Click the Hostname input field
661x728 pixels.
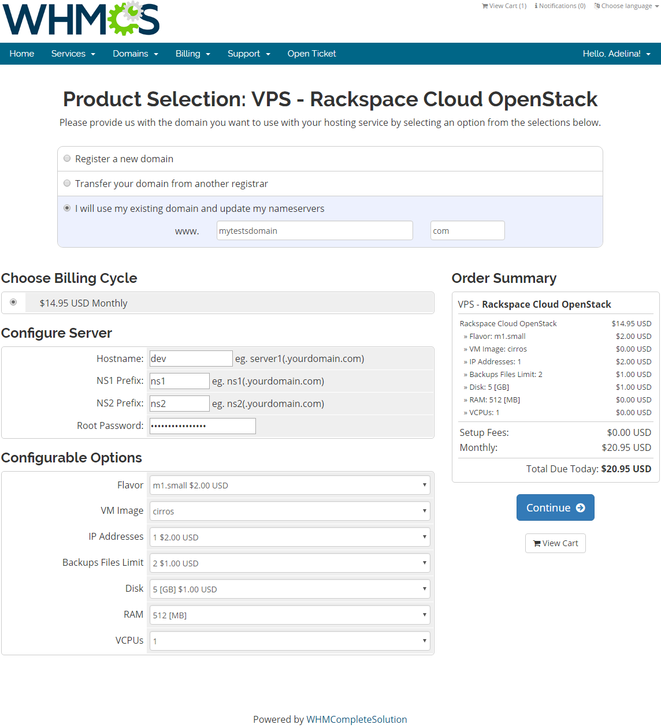(191, 359)
